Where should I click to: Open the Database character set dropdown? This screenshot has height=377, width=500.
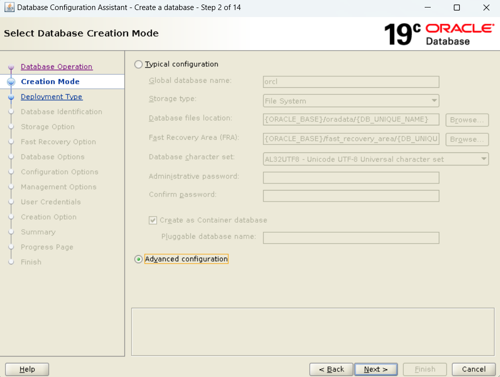376,159
